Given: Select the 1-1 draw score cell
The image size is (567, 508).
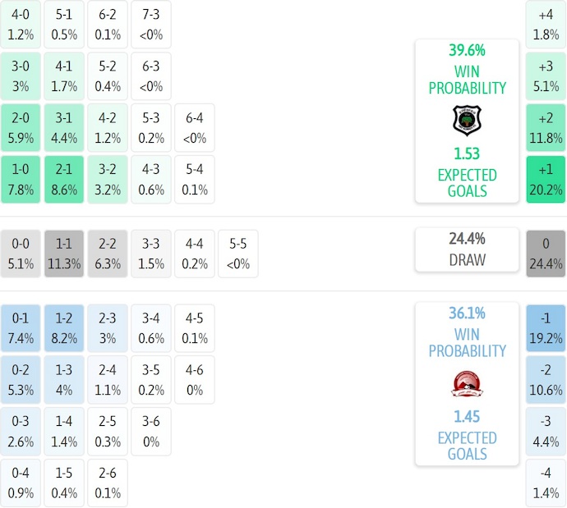Looking at the screenshot, I should [x=63, y=254].
